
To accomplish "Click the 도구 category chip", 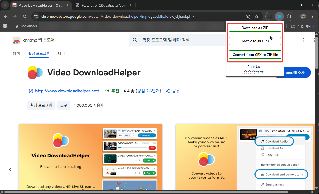I will [x=63, y=105].
